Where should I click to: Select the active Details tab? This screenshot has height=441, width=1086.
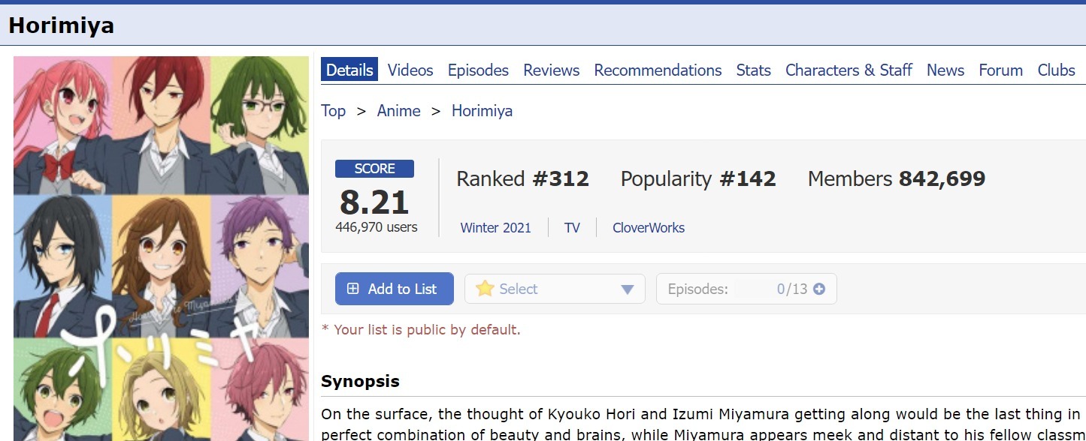click(x=349, y=70)
